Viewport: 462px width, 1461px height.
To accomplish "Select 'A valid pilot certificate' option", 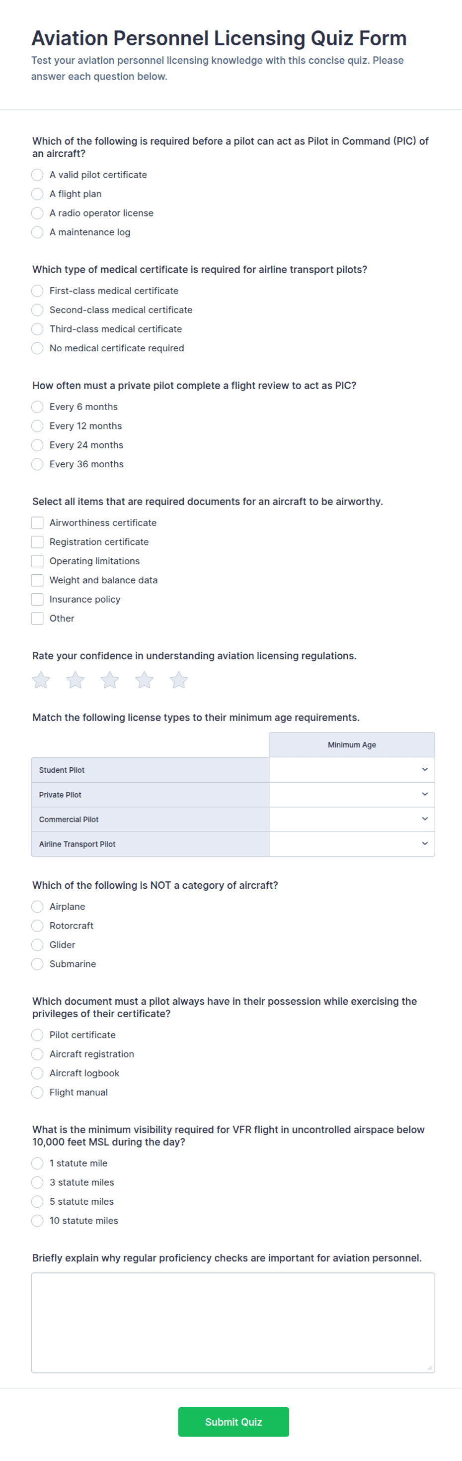I will tap(37, 175).
